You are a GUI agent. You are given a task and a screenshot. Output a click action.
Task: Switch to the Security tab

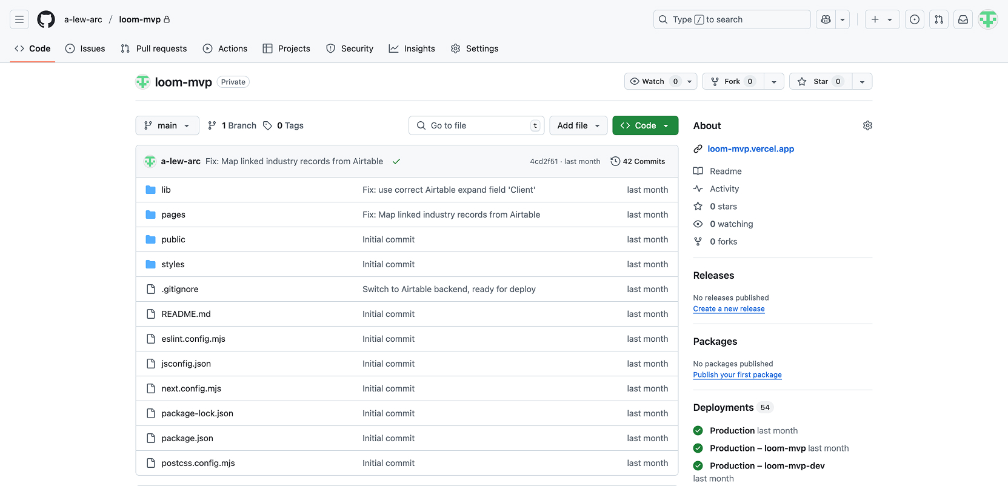point(350,48)
